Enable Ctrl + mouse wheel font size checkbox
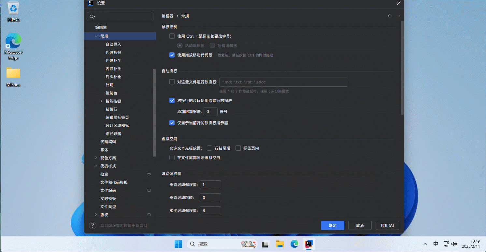 click(x=172, y=36)
